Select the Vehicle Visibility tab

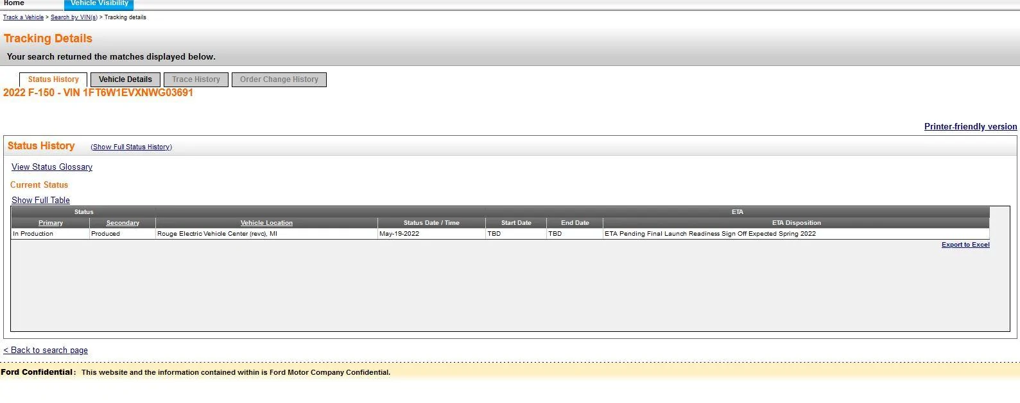point(99,4)
